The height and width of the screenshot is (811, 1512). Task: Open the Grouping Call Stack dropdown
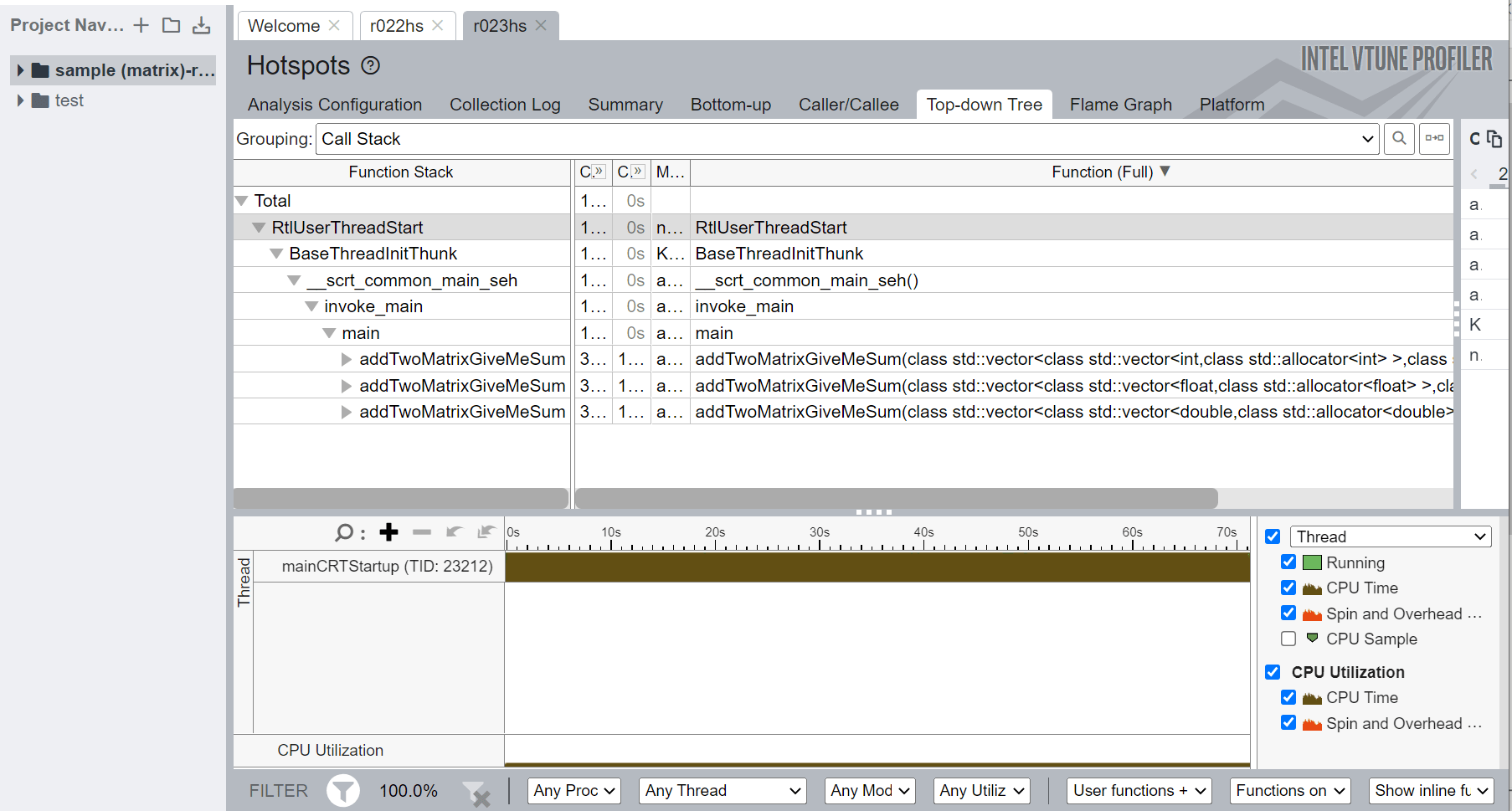[1366, 138]
